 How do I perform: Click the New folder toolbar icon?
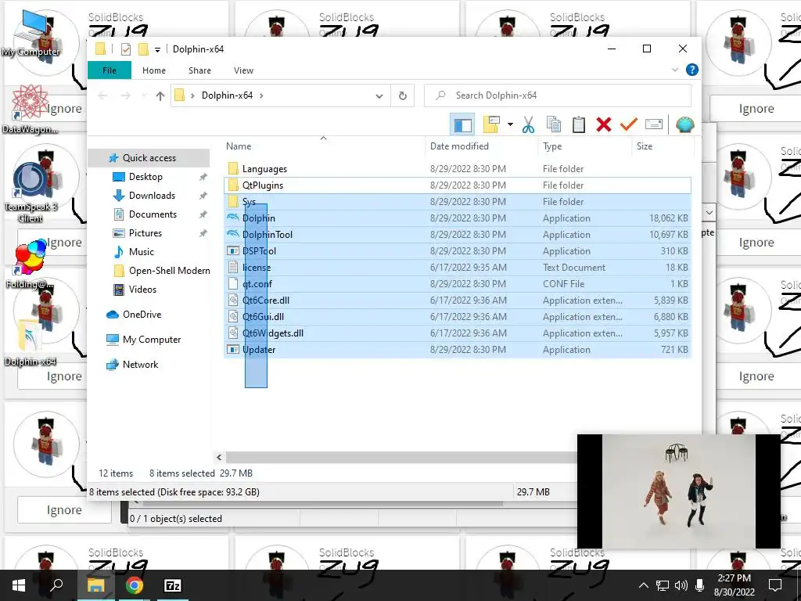[x=491, y=124]
